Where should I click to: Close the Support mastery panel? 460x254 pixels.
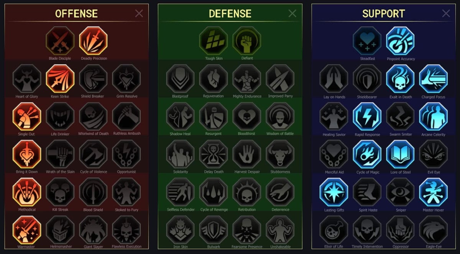(x=446, y=14)
